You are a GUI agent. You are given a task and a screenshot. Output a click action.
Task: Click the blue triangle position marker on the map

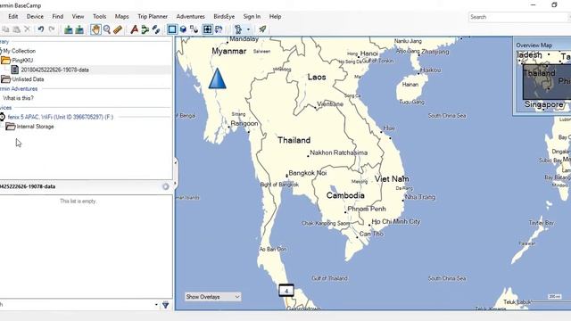pos(218,78)
